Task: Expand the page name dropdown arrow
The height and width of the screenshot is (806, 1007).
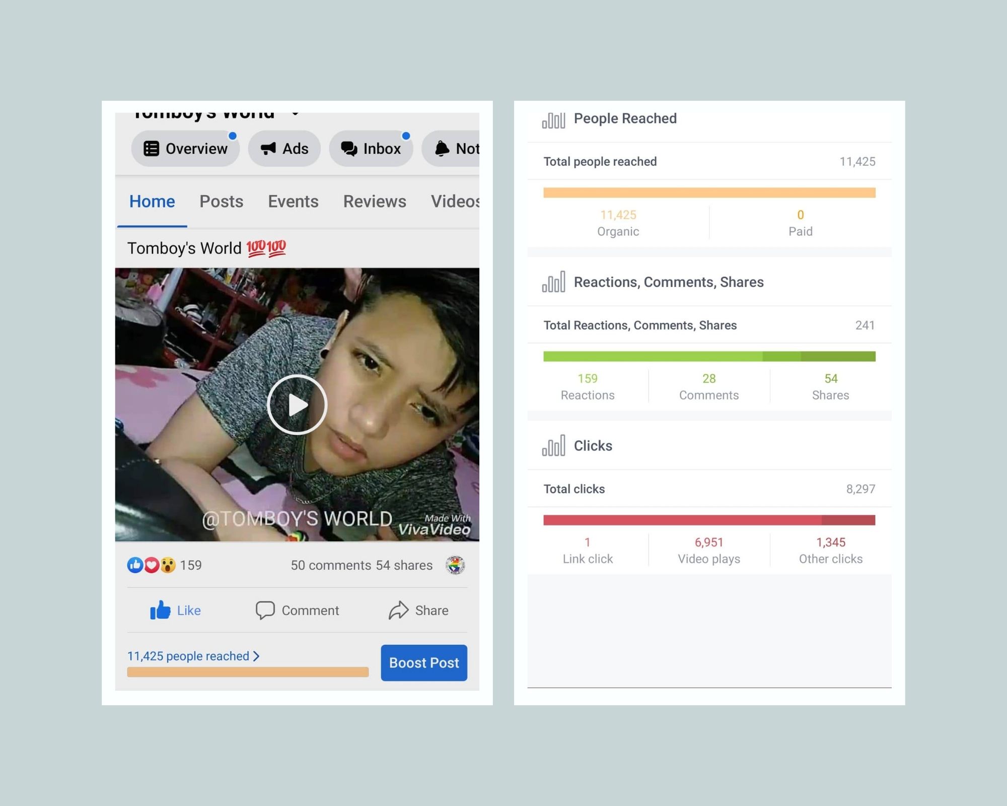Action: pos(296,114)
